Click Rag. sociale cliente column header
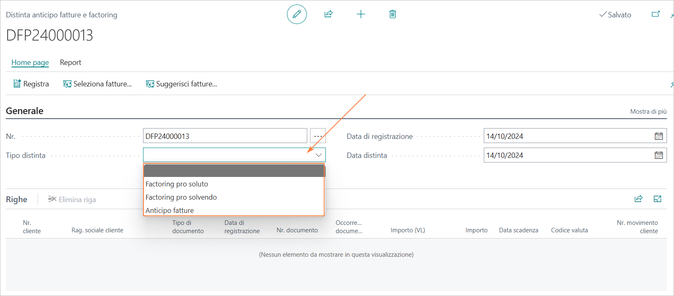The width and height of the screenshot is (674, 296). [x=97, y=230]
